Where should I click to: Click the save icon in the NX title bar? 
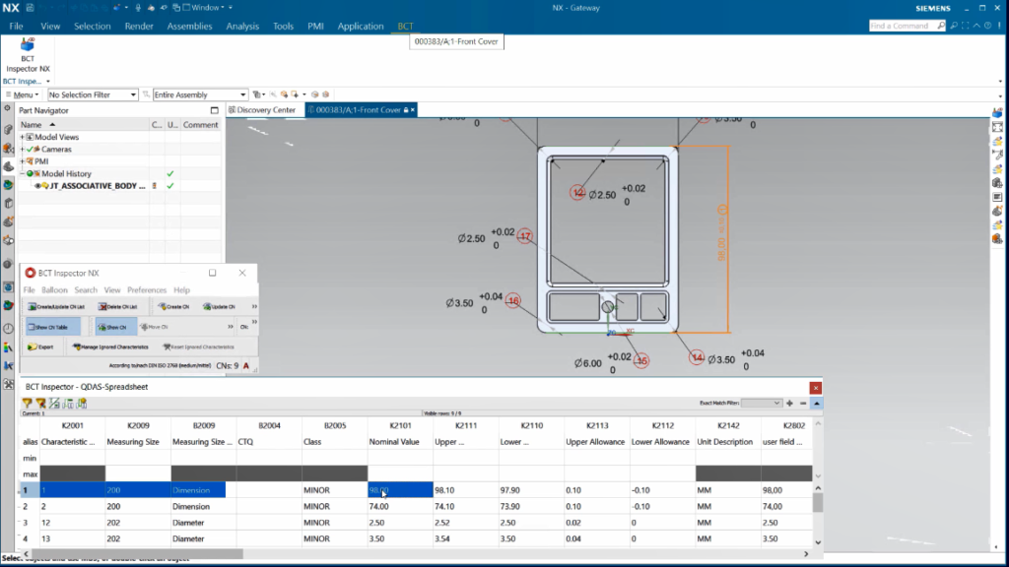30,8
